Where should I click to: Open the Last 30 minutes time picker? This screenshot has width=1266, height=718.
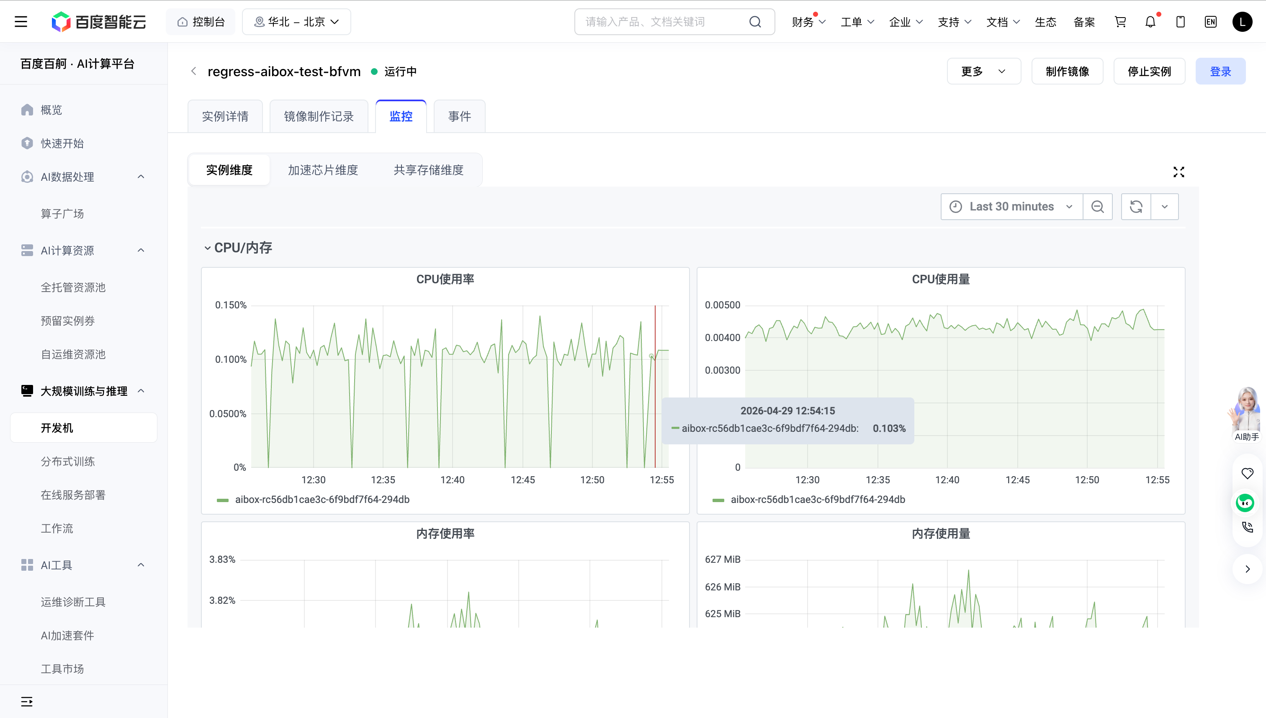point(1011,207)
